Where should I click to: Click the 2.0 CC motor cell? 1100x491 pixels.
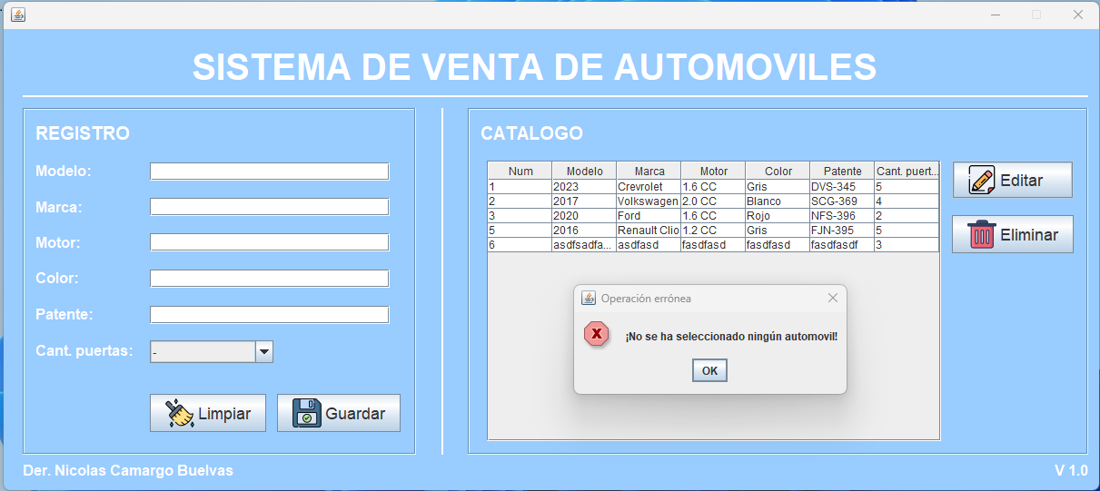pos(714,201)
